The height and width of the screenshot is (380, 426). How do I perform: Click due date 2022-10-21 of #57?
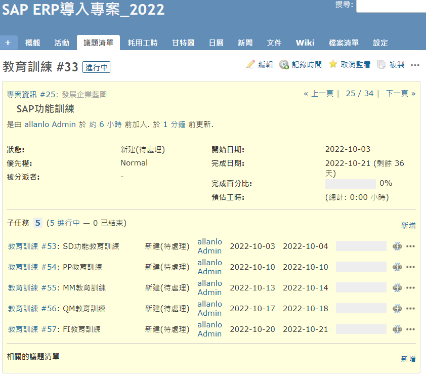point(306,329)
